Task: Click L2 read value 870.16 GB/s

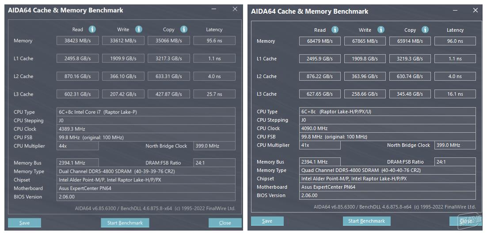Action: coord(78,76)
